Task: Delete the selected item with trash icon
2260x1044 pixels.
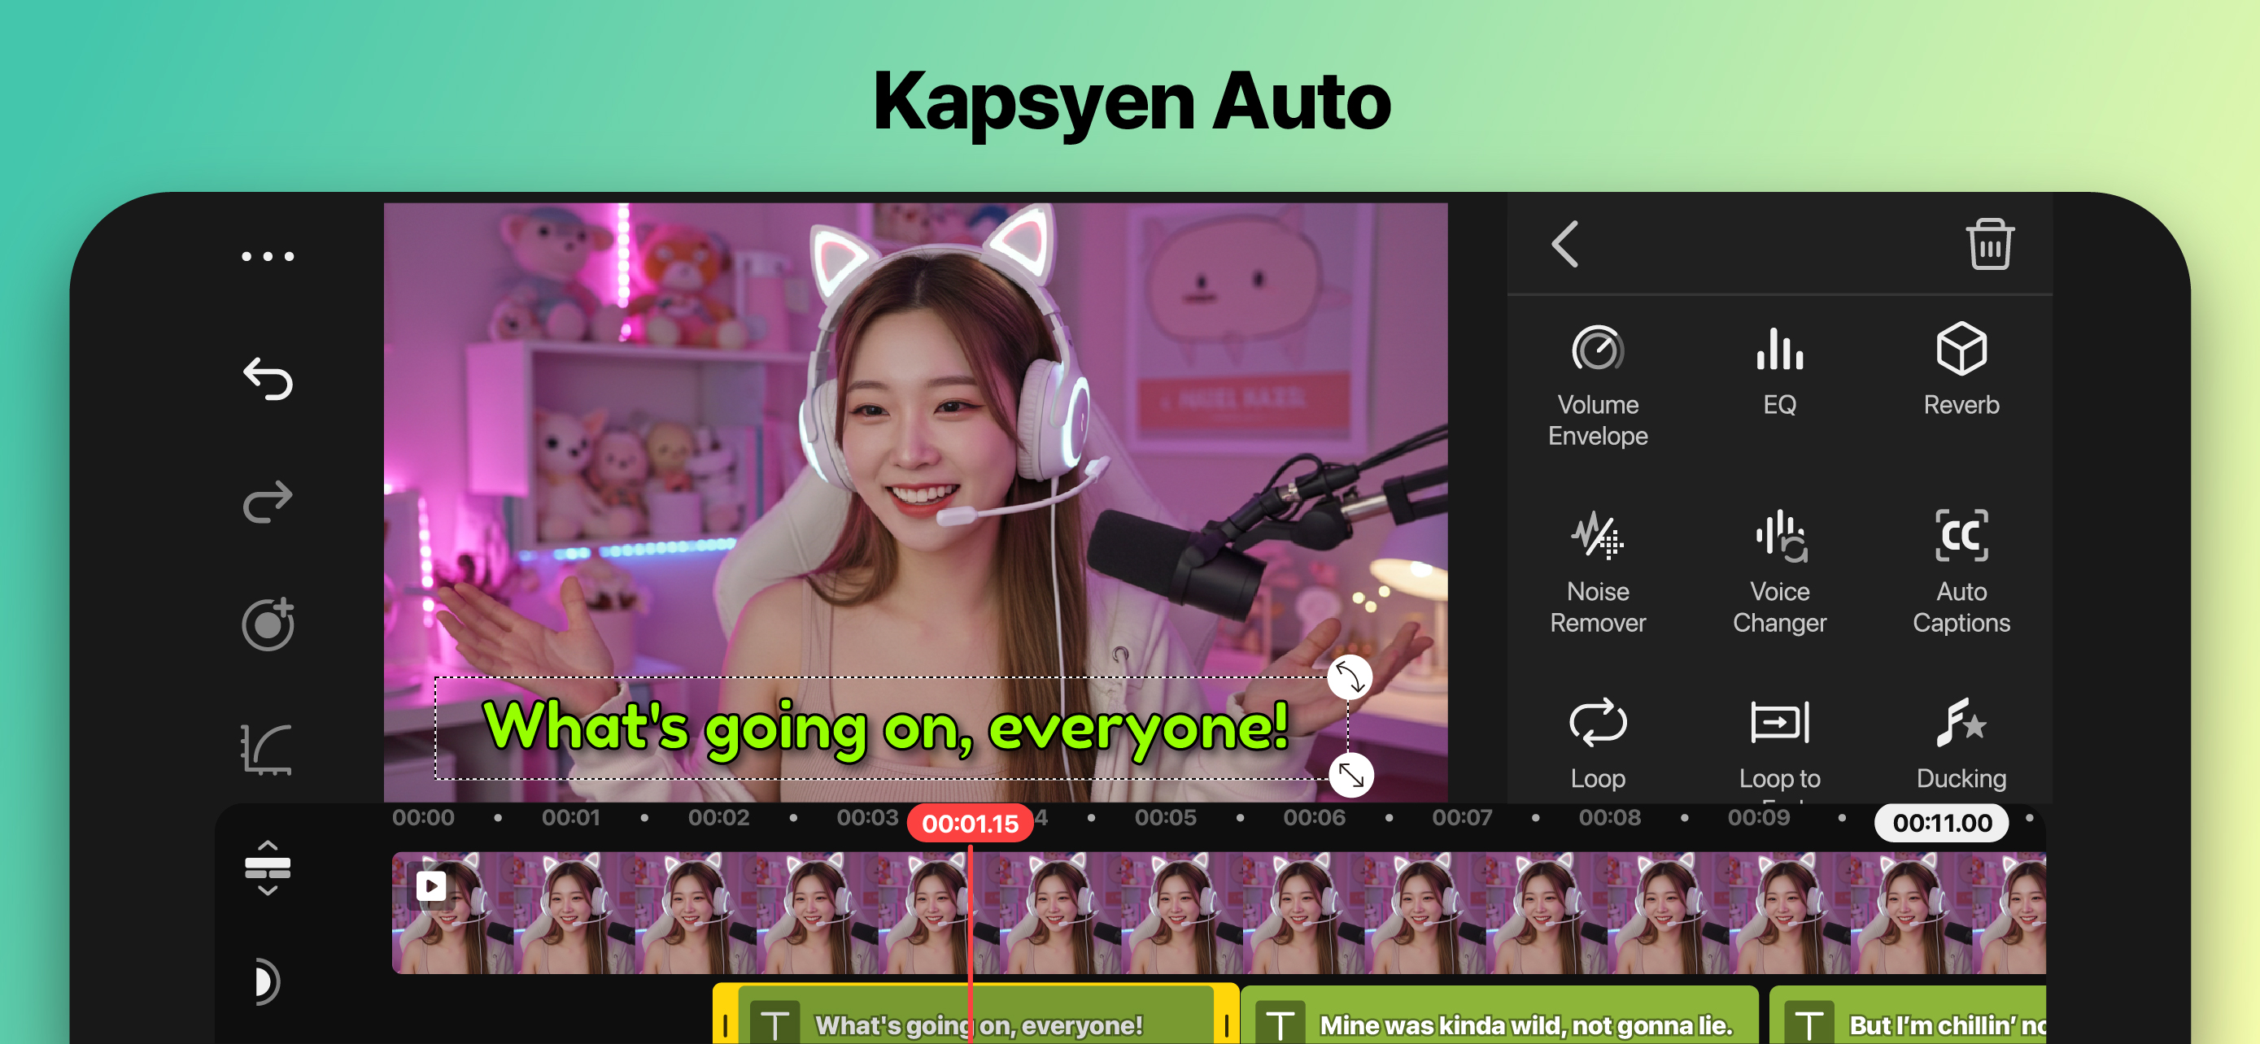Action: [1988, 245]
